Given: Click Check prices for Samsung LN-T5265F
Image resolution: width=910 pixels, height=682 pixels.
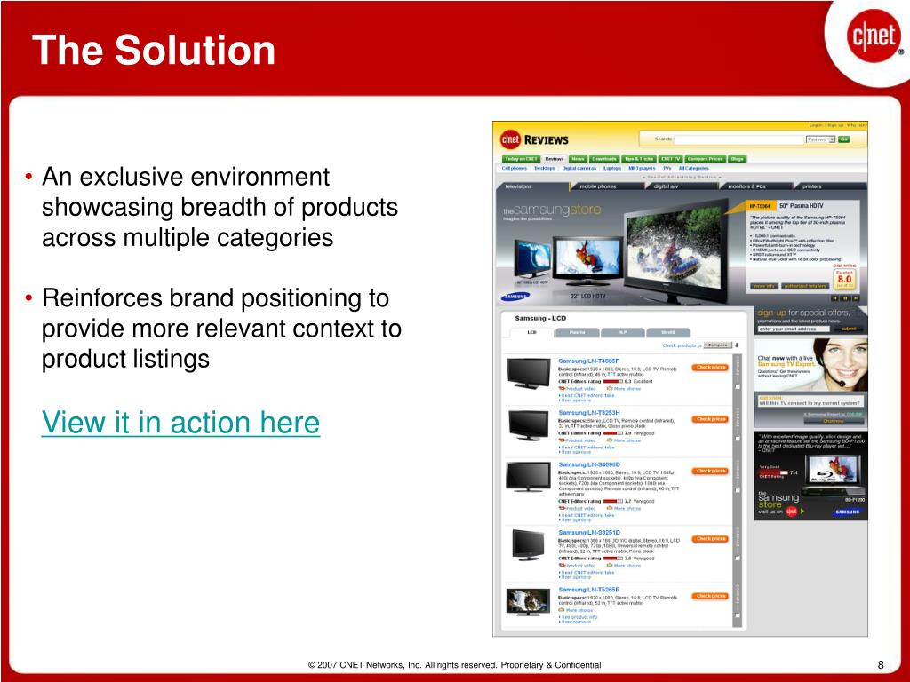Looking at the screenshot, I should (x=710, y=596).
